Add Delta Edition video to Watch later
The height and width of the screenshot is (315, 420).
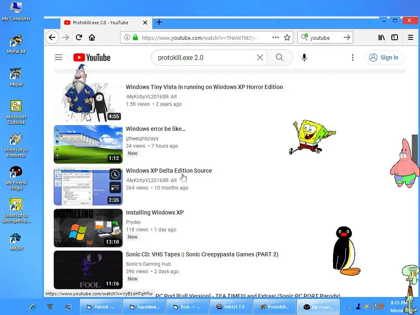(115, 175)
